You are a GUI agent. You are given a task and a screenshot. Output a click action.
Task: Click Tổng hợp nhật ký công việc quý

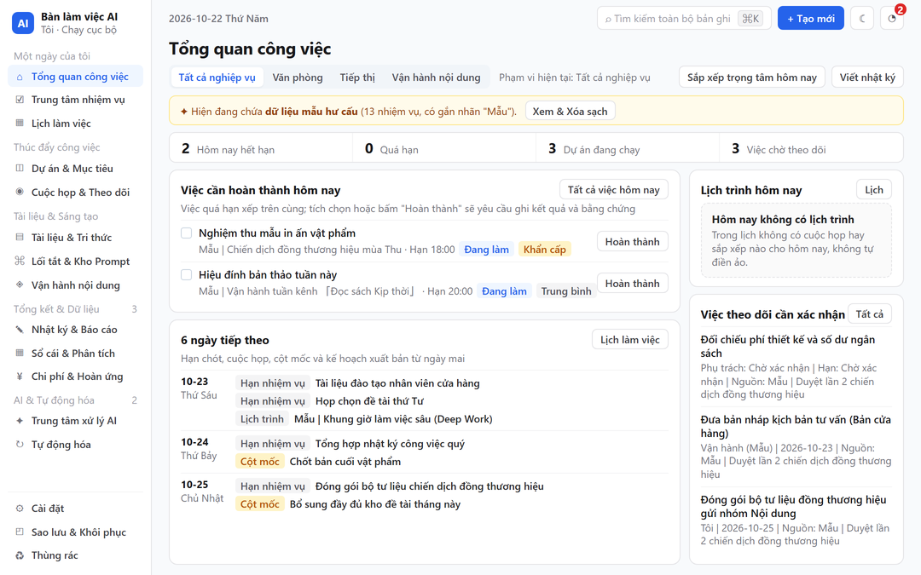tap(390, 444)
